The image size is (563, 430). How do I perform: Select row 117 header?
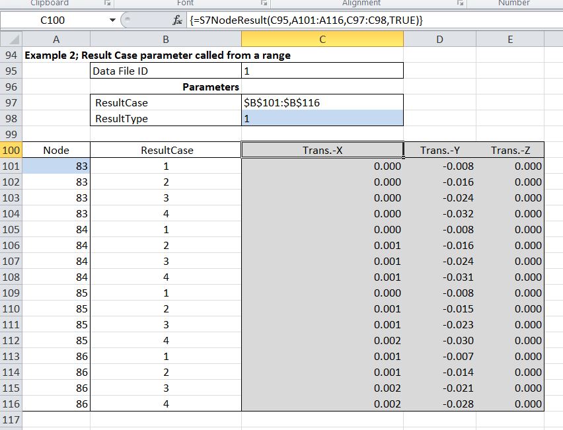coord(11,419)
